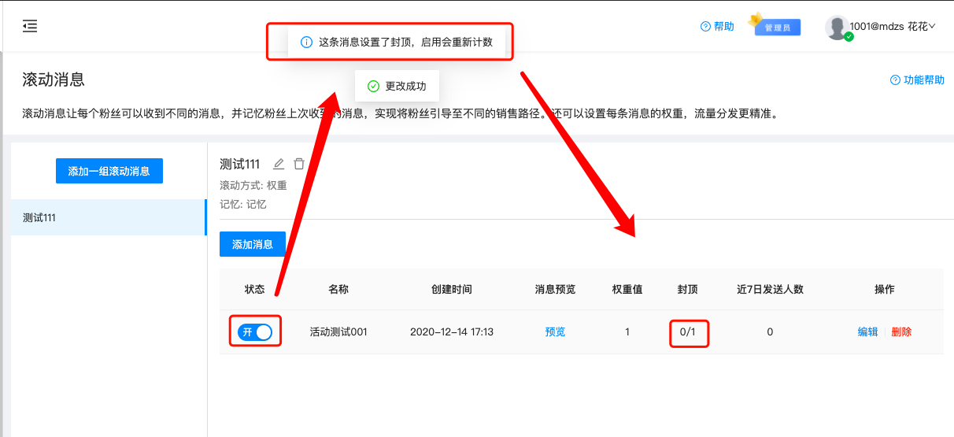Viewport: 954px width, 437px height.
Task: Edit the 测试111 group name pencil icon
Action: pyautogui.click(x=278, y=164)
